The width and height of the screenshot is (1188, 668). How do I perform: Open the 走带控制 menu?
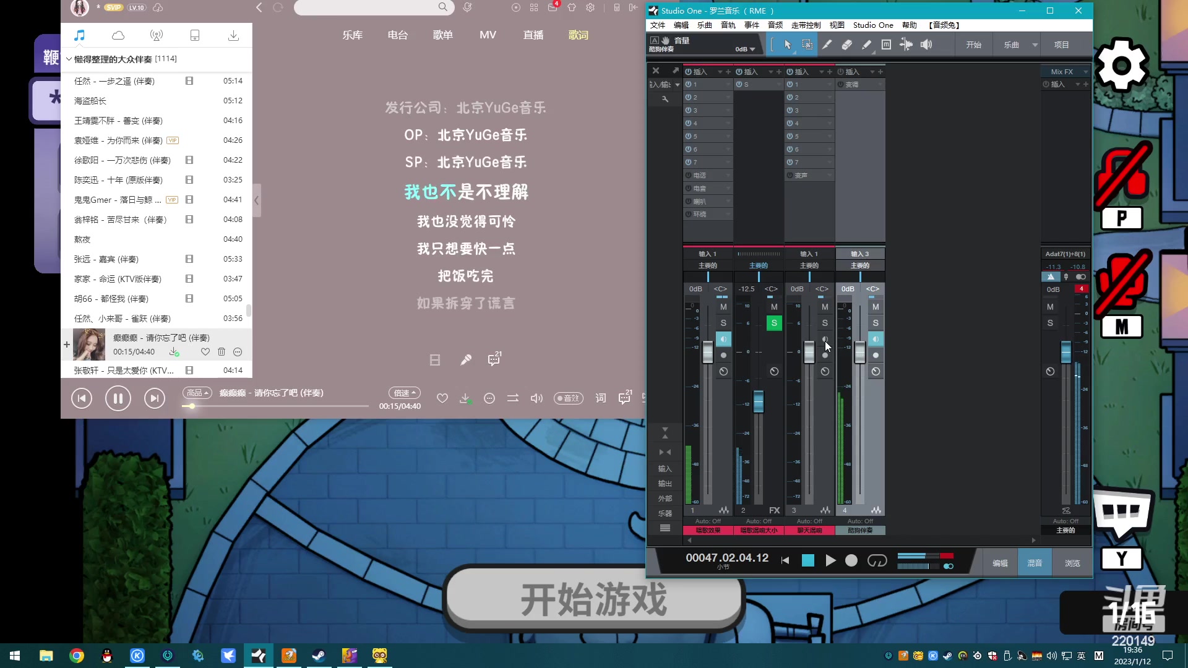[x=806, y=25]
